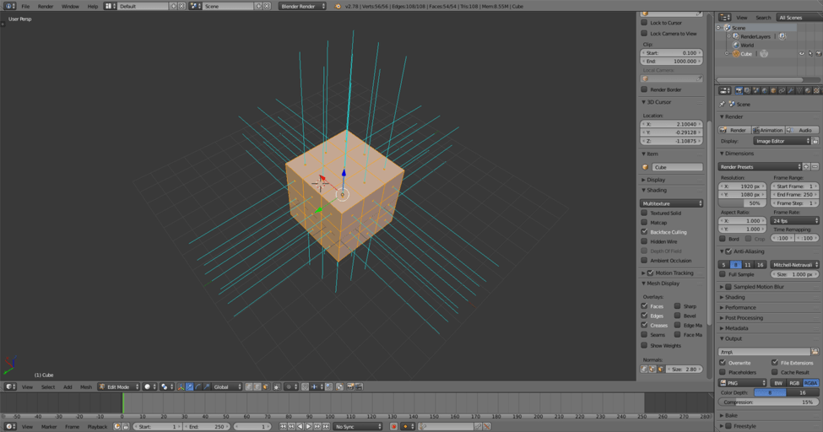Image resolution: width=823 pixels, height=432 pixels.
Task: Toggle the Overwrite output checkbox
Action: tap(723, 363)
